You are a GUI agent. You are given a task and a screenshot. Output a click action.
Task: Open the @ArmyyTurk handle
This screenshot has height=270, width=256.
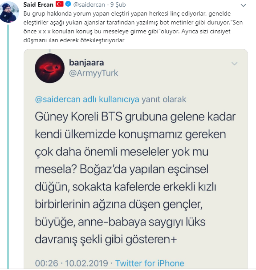(x=93, y=73)
